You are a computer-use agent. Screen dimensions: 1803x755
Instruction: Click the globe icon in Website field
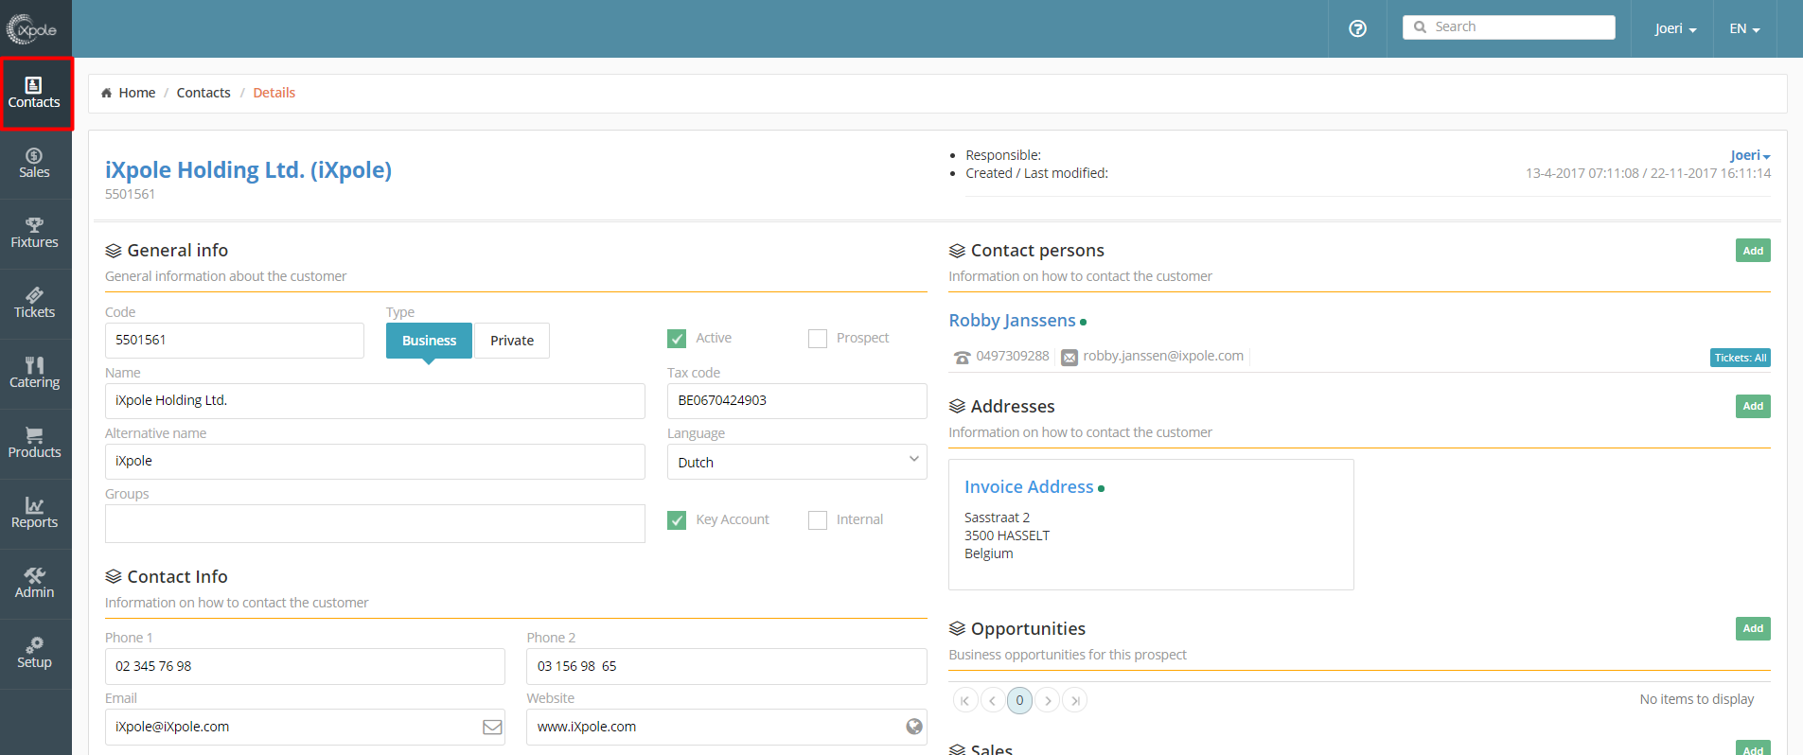click(913, 727)
